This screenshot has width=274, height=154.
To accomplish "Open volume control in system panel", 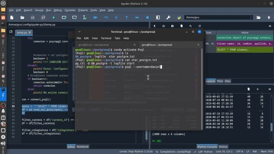I will click(x=3, y=143).
